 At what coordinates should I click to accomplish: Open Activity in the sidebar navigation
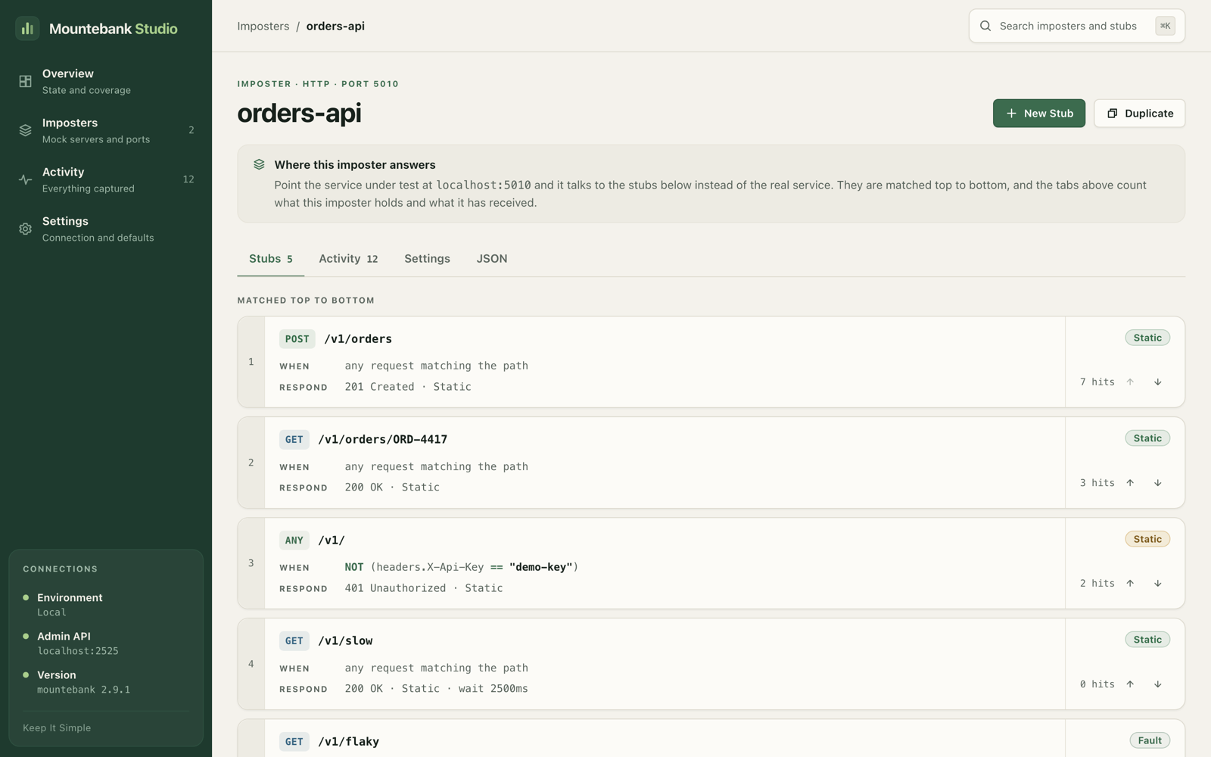pyautogui.click(x=106, y=179)
